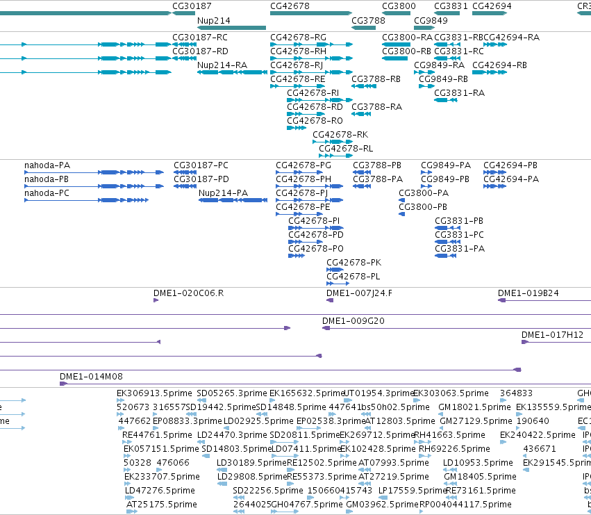
Task: Select transcript CG42678-RJ
Action: (x=297, y=65)
